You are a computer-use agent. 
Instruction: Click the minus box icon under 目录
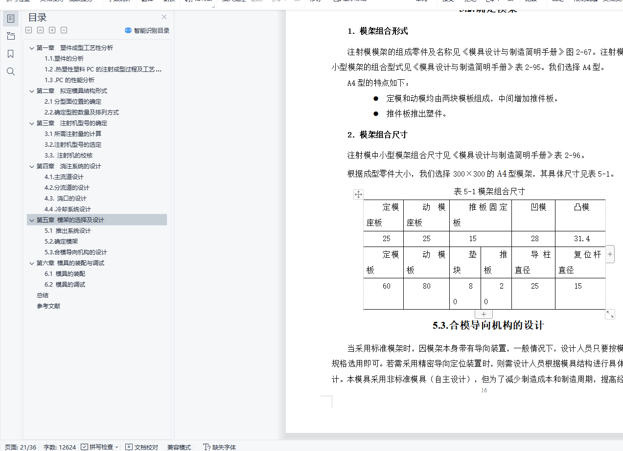pos(64,30)
